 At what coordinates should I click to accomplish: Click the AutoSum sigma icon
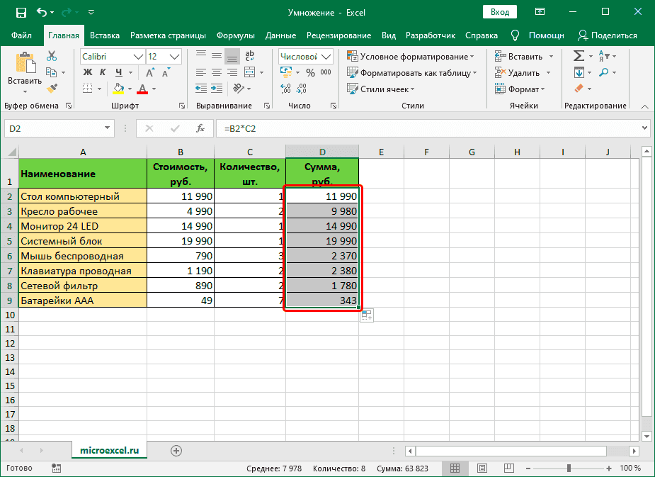click(579, 56)
